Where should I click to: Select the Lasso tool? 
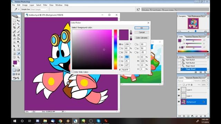point(15,24)
